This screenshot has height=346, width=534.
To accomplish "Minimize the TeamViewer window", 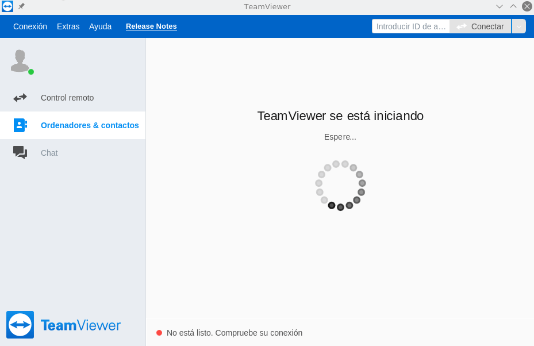I will (500, 6).
